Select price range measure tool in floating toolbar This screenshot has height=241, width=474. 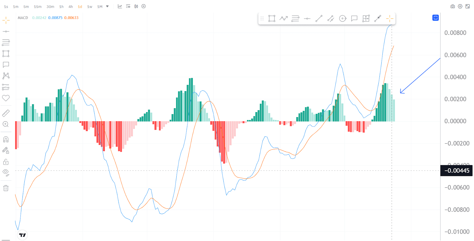tap(366, 18)
